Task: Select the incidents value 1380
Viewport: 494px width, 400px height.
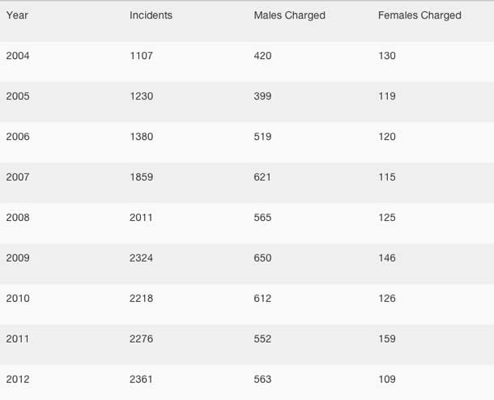Action: pos(142,137)
